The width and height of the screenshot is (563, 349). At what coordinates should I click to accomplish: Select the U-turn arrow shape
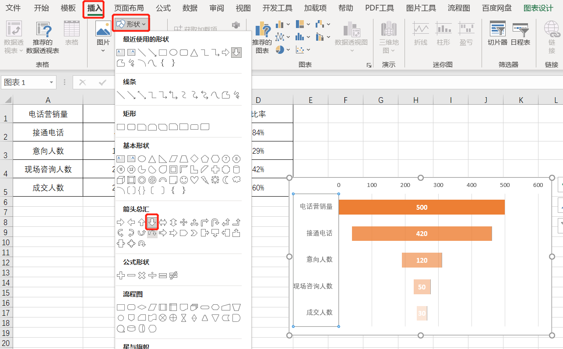pyautogui.click(x=215, y=222)
